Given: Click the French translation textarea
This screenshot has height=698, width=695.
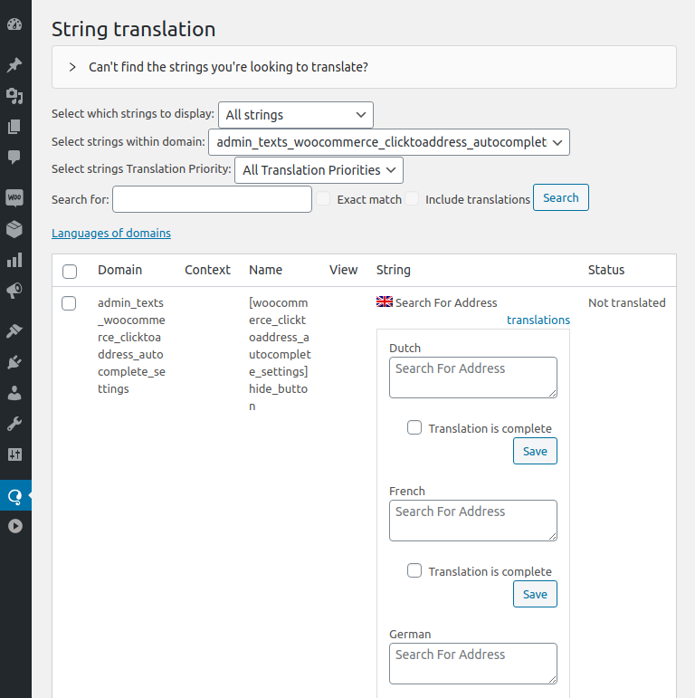Looking at the screenshot, I should tap(473, 521).
